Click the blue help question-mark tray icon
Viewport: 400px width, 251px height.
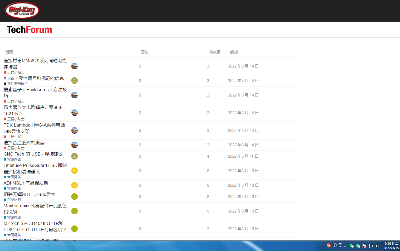click(x=335, y=245)
